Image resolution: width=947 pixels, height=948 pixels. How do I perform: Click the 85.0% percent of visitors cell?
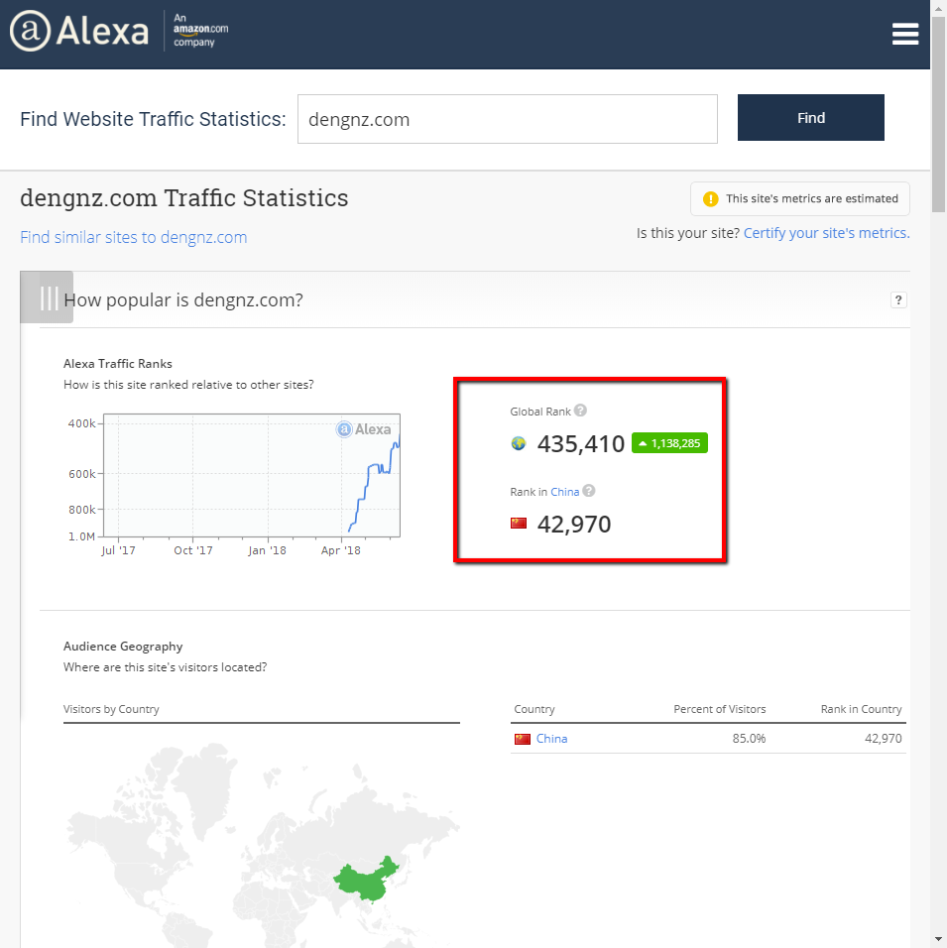coord(749,738)
